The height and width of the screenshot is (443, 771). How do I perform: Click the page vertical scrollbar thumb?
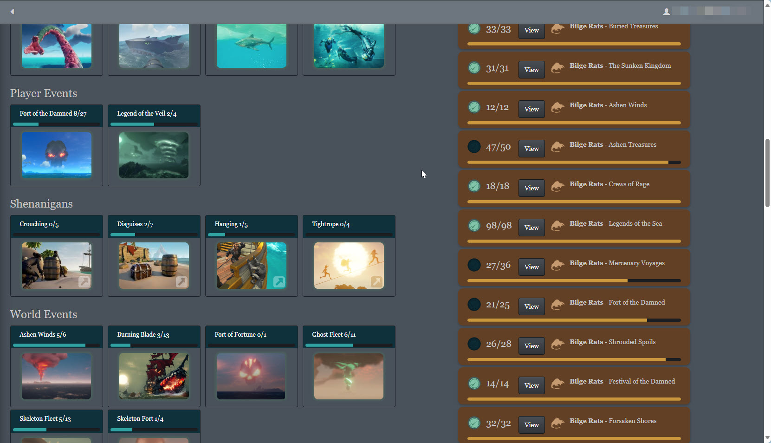coord(767,173)
